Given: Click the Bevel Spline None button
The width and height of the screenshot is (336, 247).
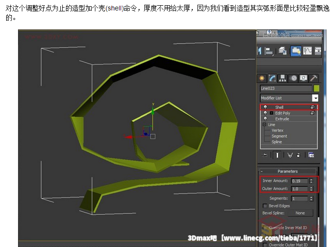Looking at the screenshot, I should pos(300,213).
